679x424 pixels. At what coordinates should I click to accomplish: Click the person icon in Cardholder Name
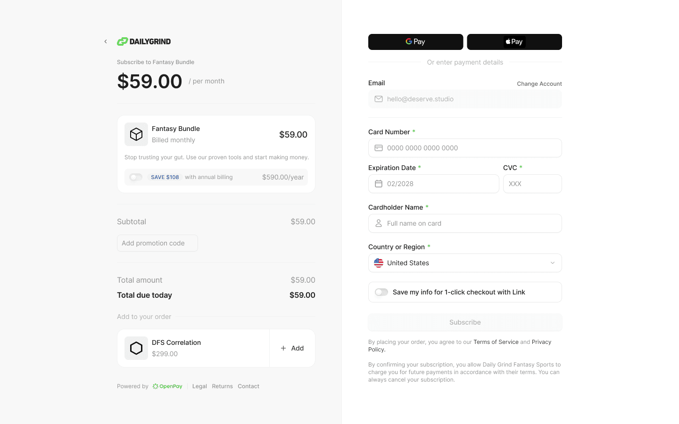coord(379,223)
